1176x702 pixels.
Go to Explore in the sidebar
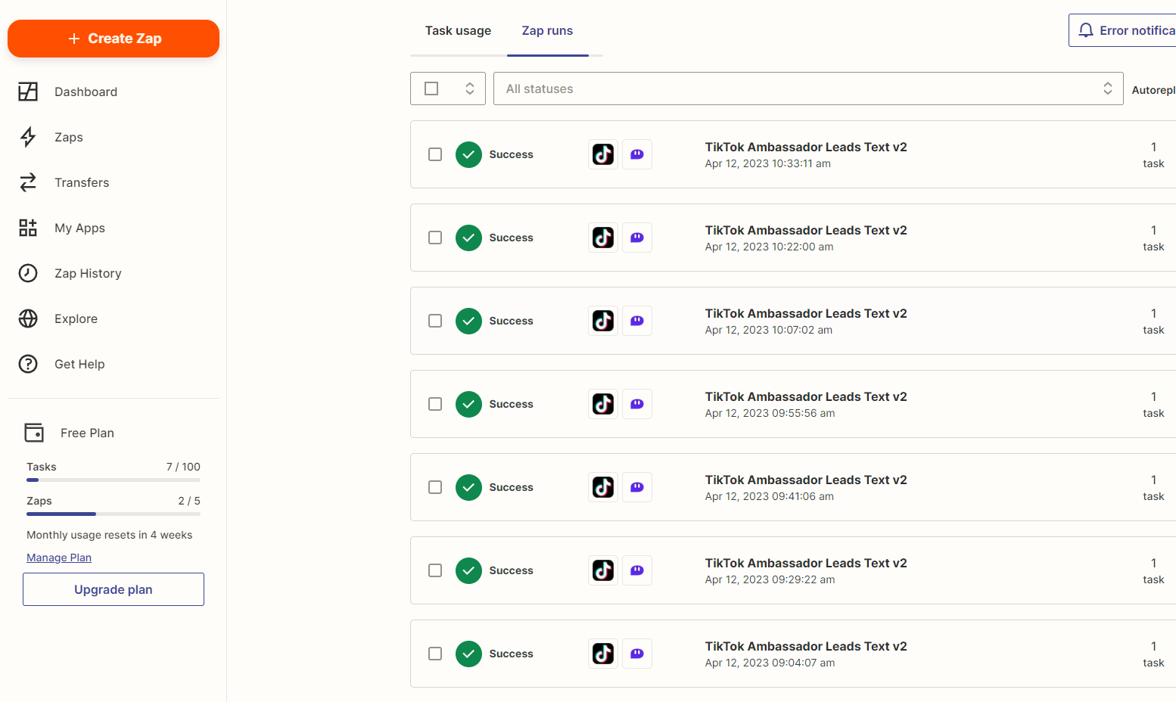tap(76, 318)
